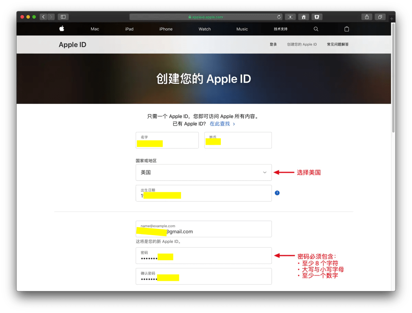
Task: Click the birthday help question mark icon
Action: click(x=277, y=193)
